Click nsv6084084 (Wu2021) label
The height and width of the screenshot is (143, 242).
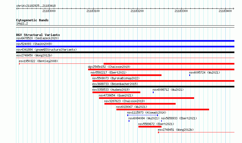[144, 118]
